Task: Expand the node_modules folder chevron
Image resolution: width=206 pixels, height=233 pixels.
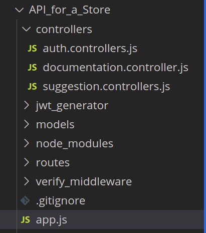Action: point(27,143)
